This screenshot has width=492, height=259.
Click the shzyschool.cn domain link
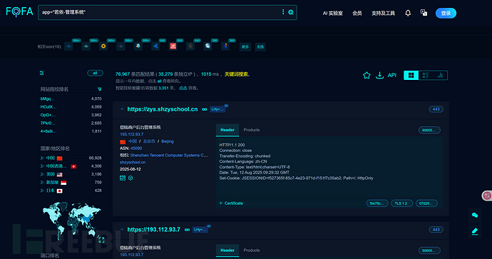tap(133, 162)
